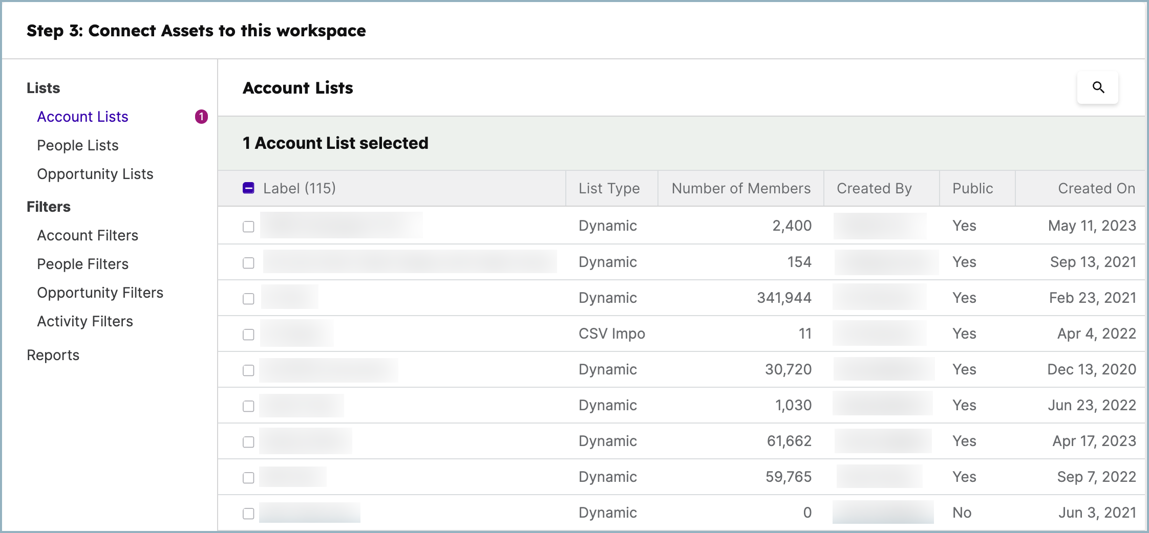Check the Dynamic list with 61,662 members

coord(248,441)
